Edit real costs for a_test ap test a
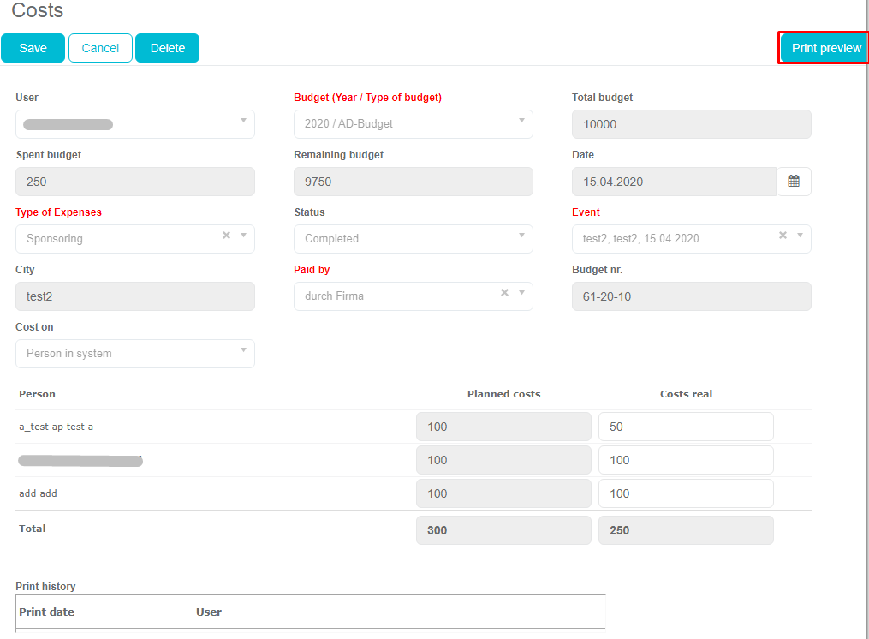 (685, 427)
